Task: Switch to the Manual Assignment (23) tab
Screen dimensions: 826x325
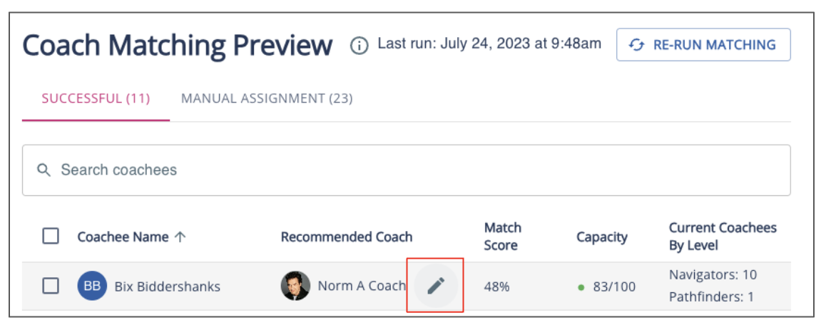Action: (267, 98)
